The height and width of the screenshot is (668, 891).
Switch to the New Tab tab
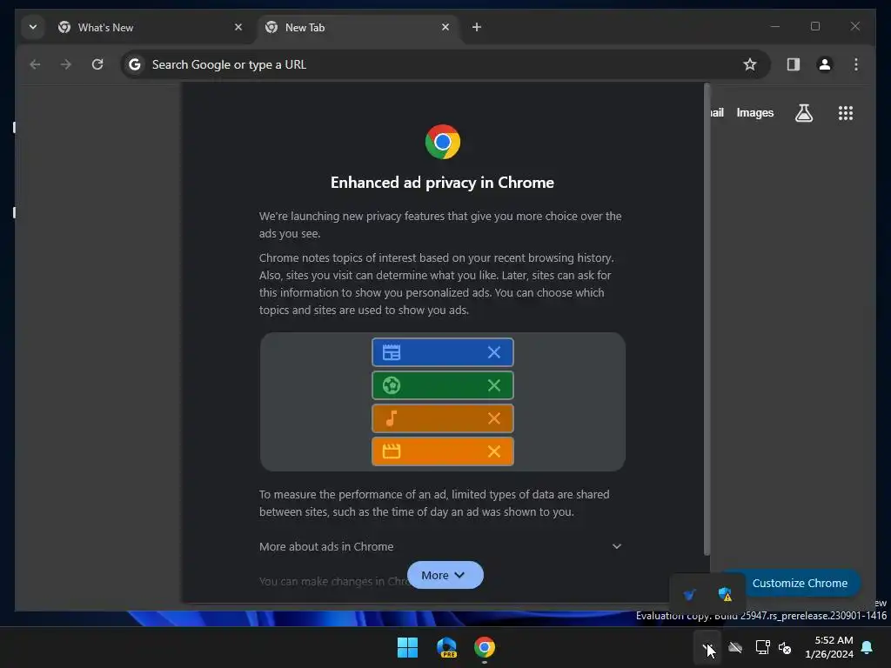358,27
